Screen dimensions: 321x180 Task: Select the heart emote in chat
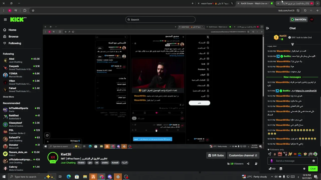pyautogui.click(x=270, y=154)
